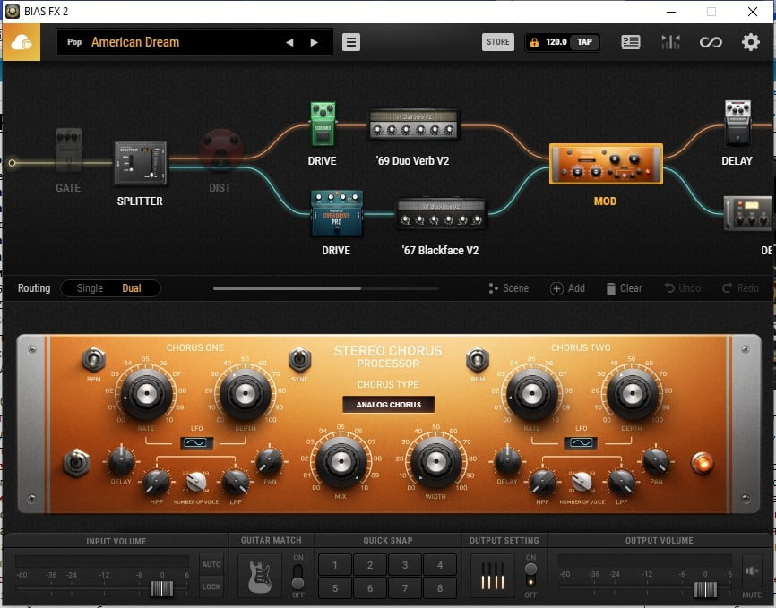Click the Chorus One LFO waveform icon
This screenshot has height=608, width=776.
point(196,442)
